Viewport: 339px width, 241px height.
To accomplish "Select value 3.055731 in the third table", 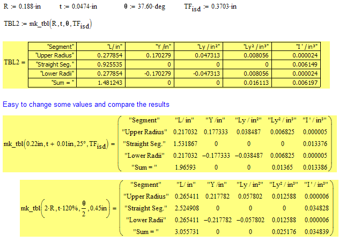I will (x=187, y=232).
